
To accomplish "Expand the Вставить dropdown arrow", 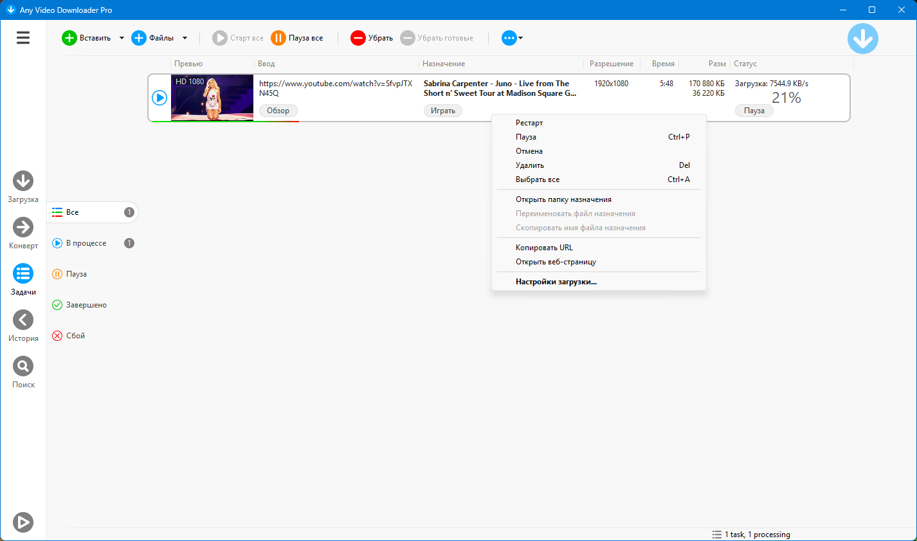I will coord(122,38).
